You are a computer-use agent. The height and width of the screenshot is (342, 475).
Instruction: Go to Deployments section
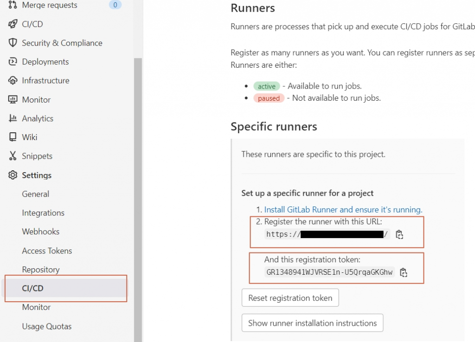pyautogui.click(x=45, y=62)
